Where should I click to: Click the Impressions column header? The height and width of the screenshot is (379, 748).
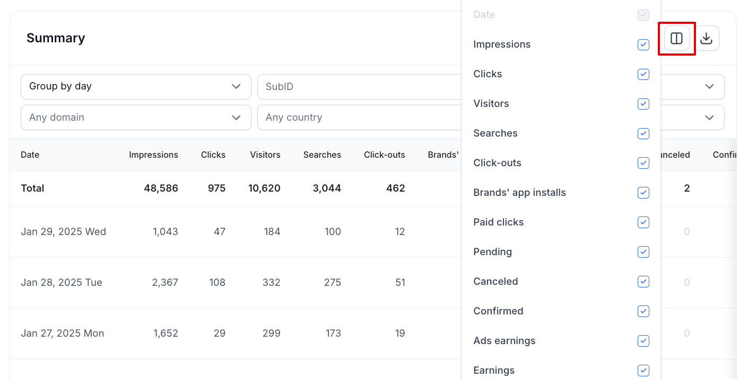click(x=153, y=155)
